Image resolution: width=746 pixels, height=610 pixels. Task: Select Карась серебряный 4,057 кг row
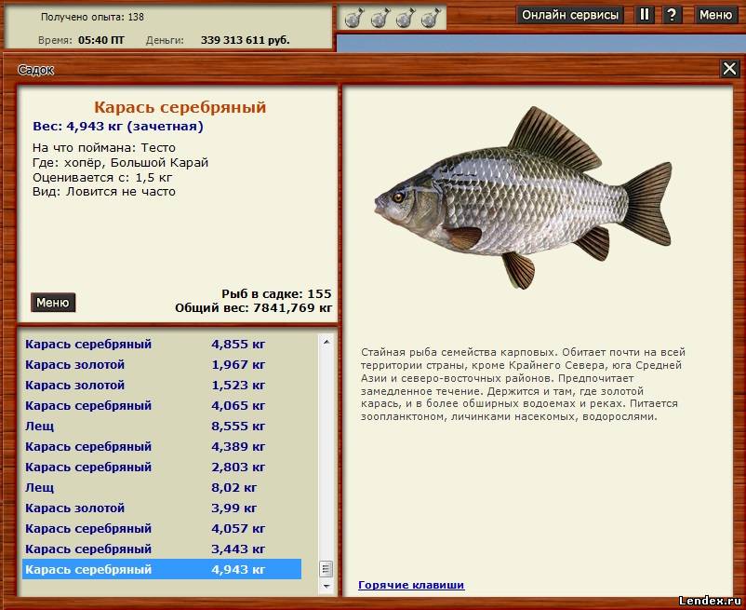[162, 528]
